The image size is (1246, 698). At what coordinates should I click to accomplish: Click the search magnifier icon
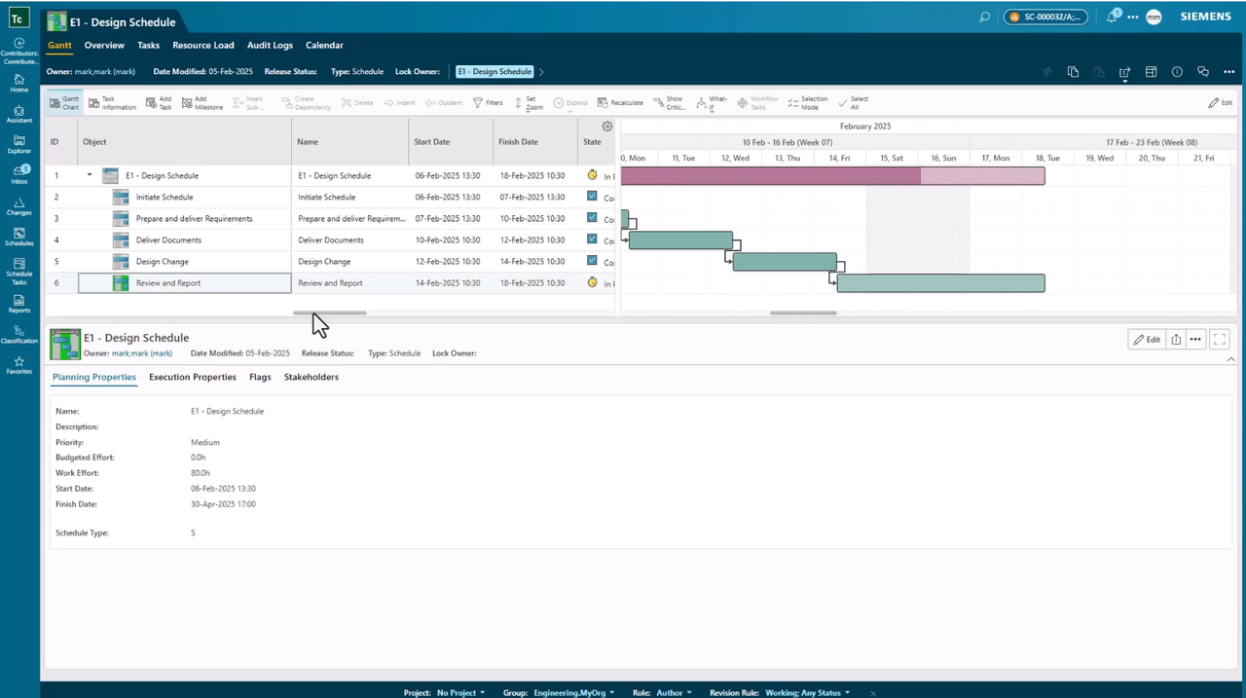click(x=985, y=17)
